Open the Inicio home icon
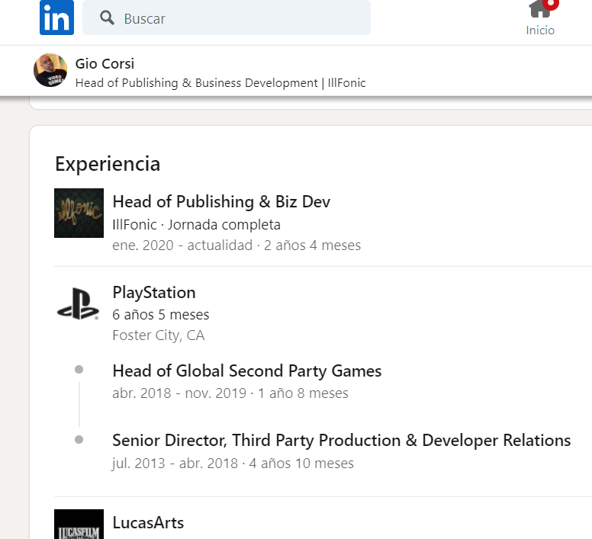Image resolution: width=592 pixels, height=539 pixels. click(540, 9)
